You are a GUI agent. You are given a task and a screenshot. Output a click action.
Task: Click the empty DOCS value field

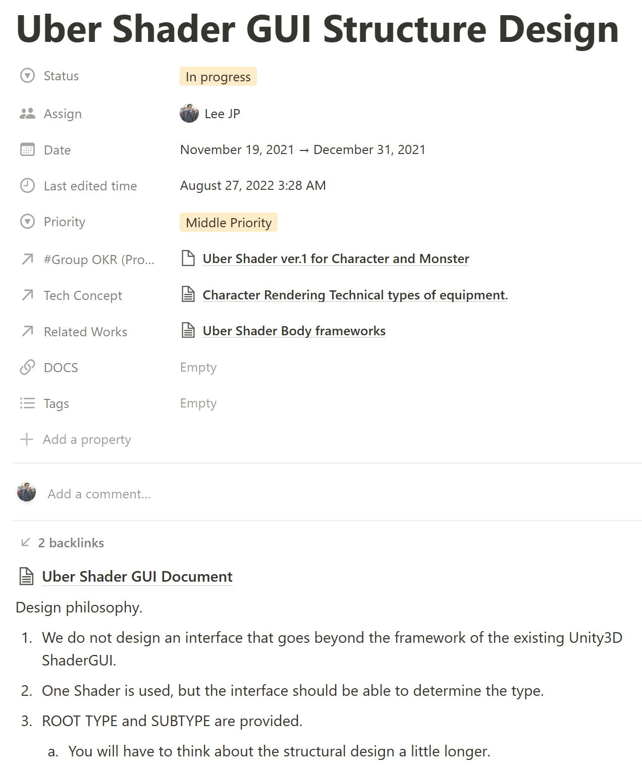pyautogui.click(x=198, y=368)
